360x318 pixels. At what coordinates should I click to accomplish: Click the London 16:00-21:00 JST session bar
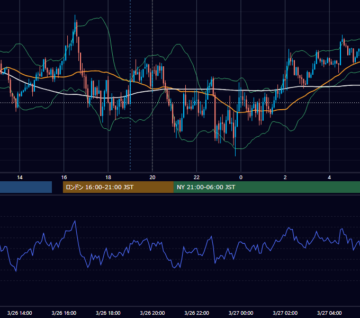click(118, 187)
